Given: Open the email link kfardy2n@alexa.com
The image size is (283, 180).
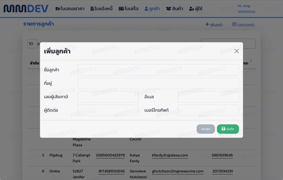Looking at the screenshot, I should [170, 155].
